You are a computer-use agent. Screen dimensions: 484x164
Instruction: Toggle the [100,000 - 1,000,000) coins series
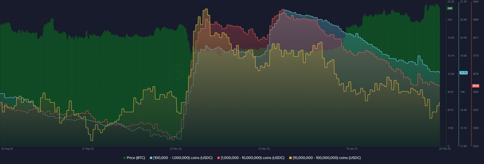[183, 158]
